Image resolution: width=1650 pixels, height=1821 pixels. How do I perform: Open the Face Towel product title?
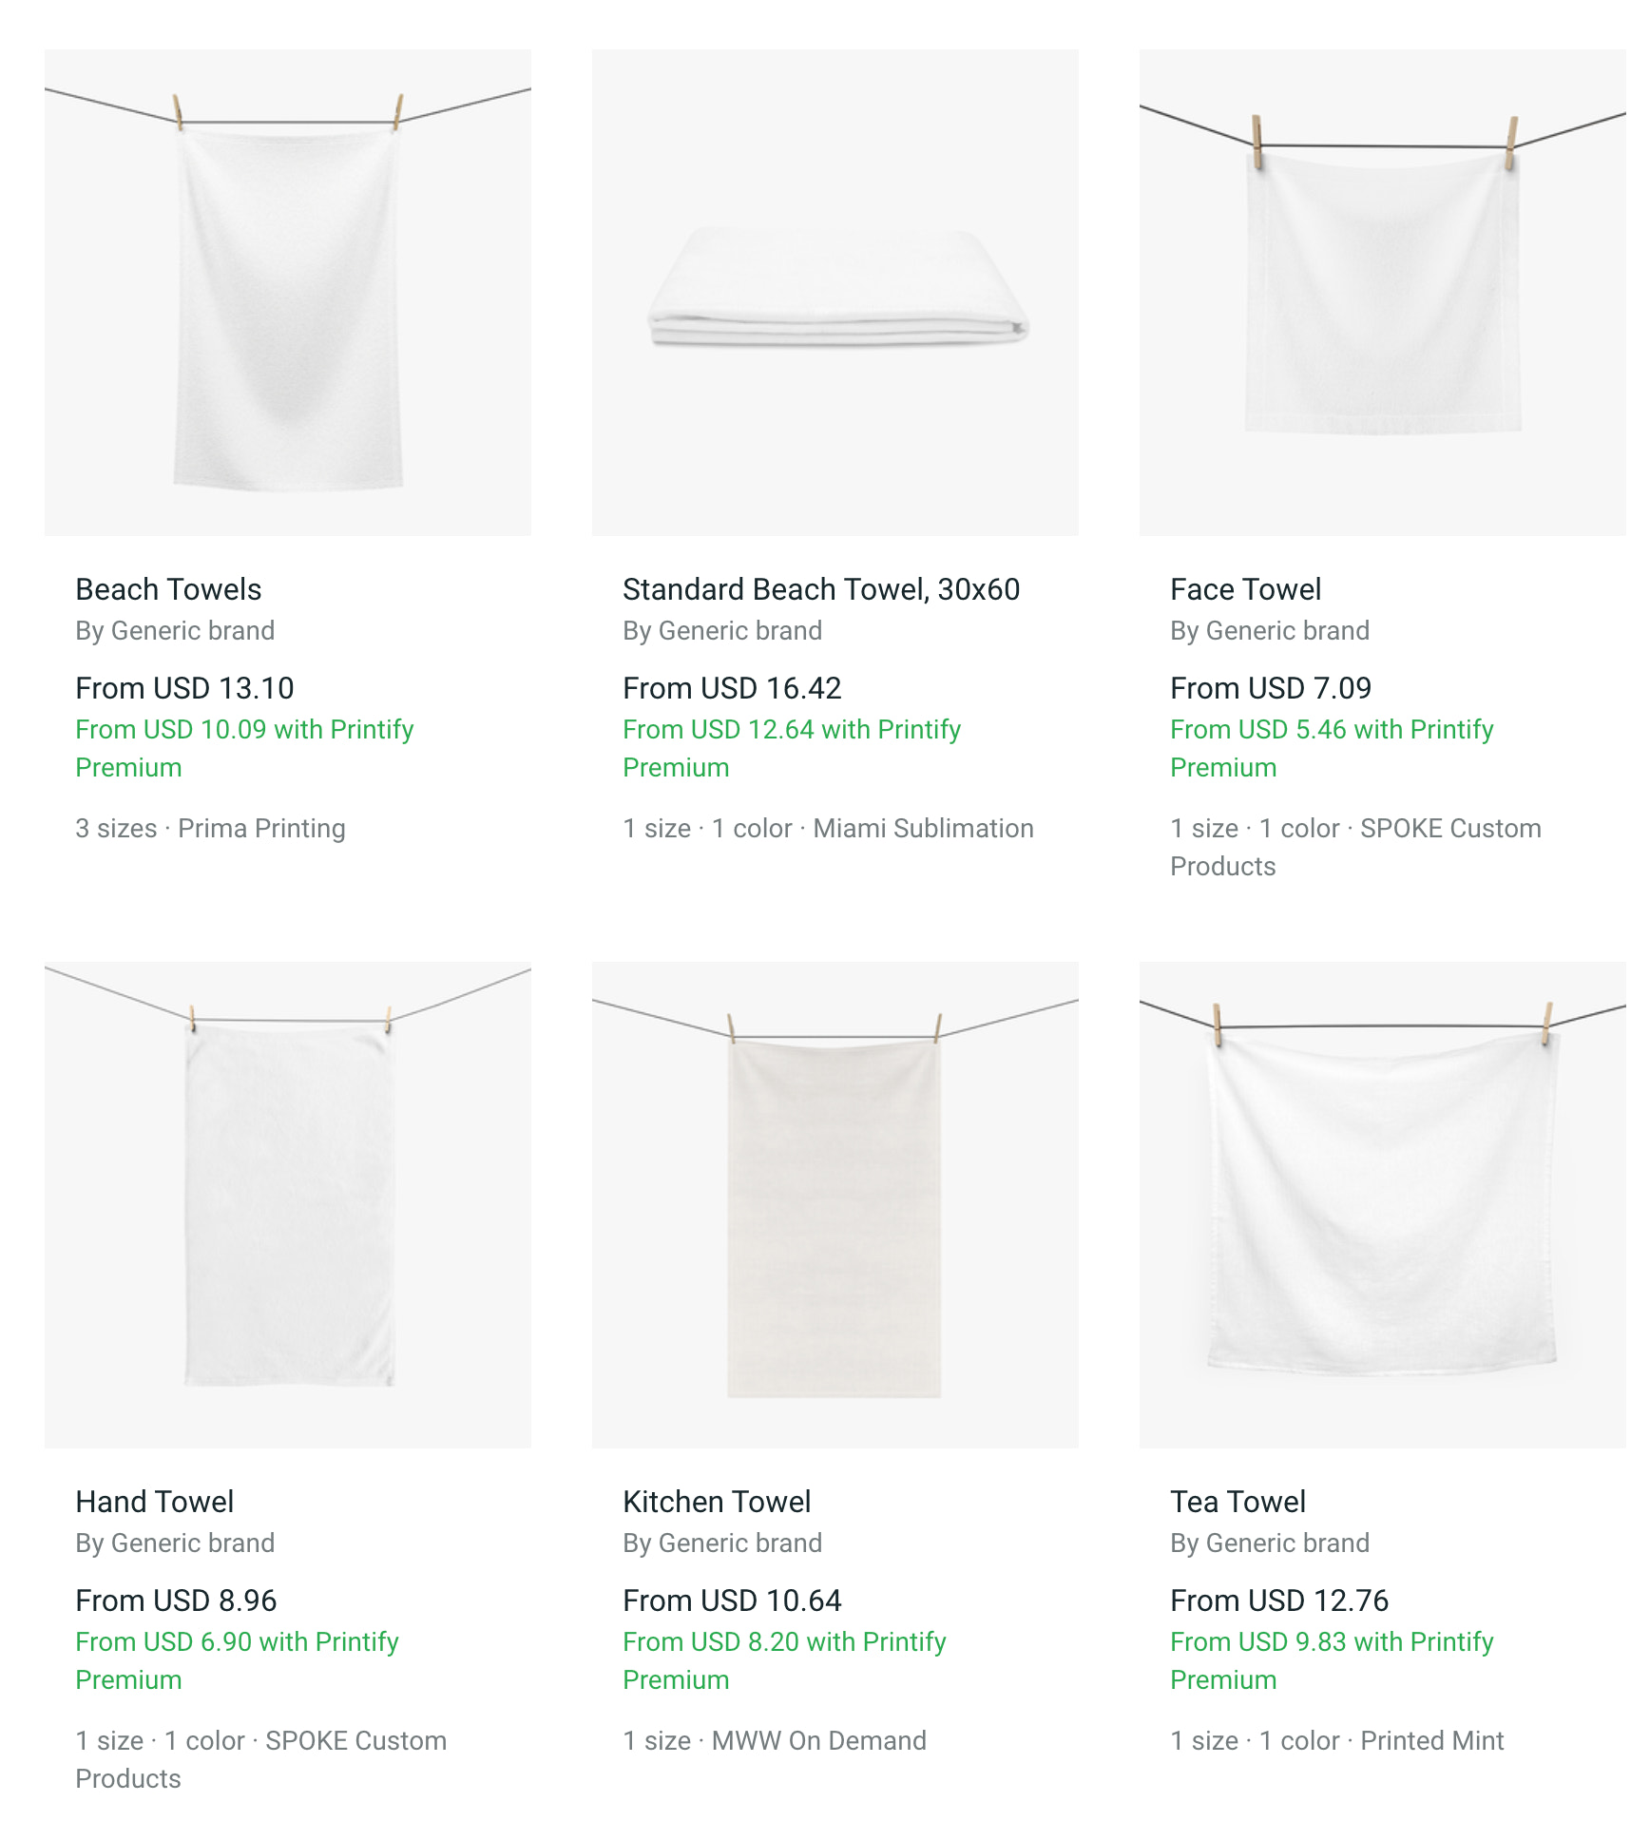click(x=1245, y=589)
